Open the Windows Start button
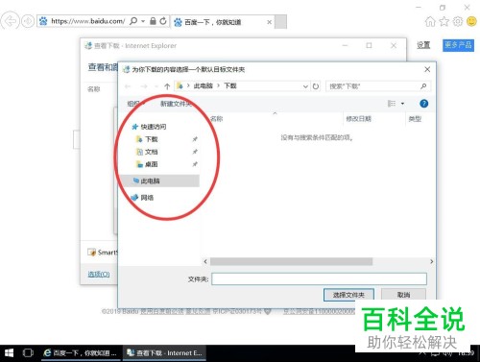 click(x=9, y=353)
